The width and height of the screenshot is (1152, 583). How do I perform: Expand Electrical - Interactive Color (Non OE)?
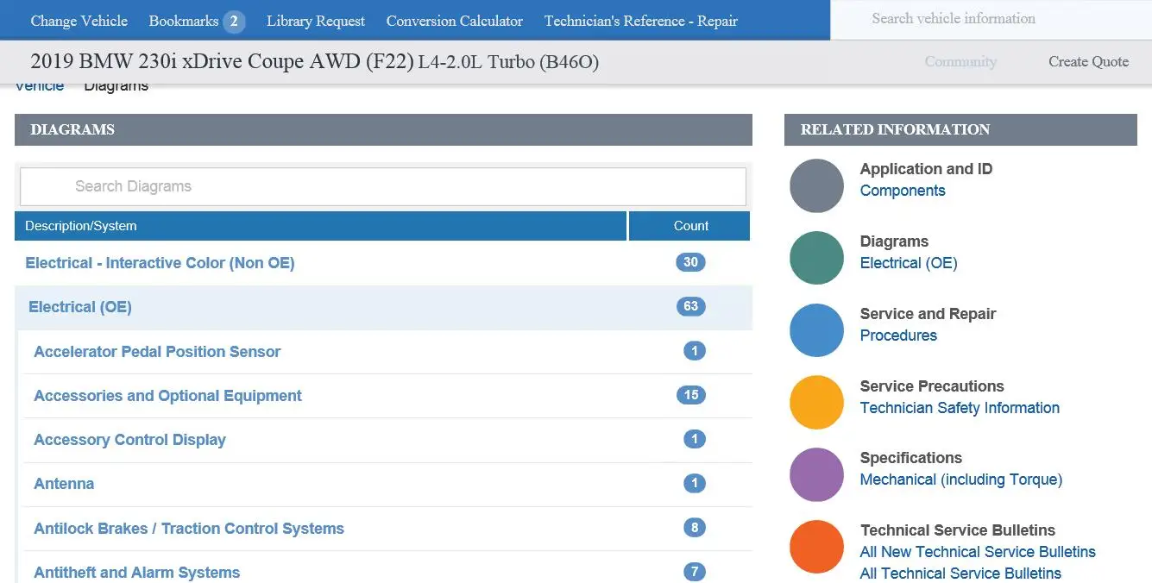[x=160, y=263]
